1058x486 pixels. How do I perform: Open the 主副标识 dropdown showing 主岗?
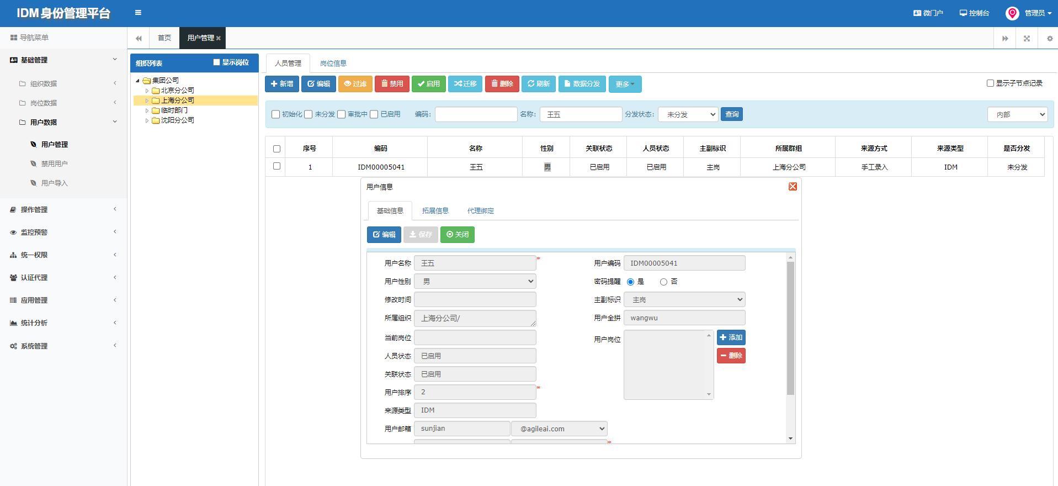tap(684, 299)
